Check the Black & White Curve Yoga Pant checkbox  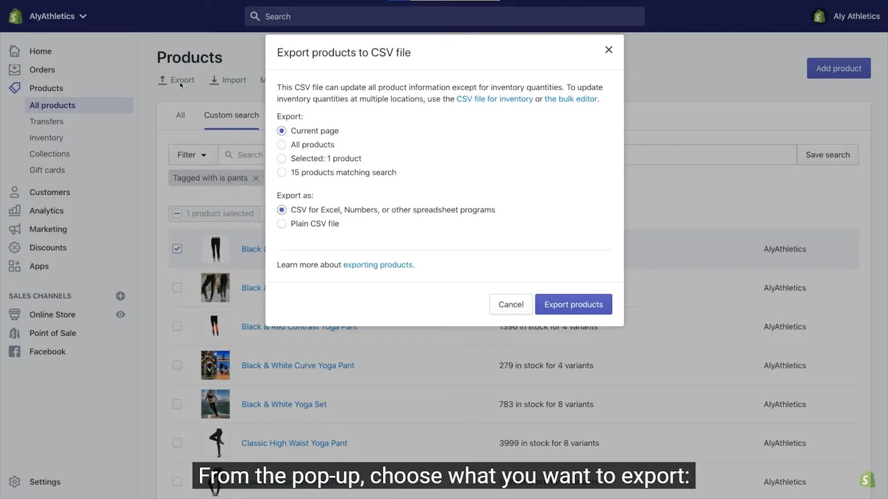tap(177, 365)
